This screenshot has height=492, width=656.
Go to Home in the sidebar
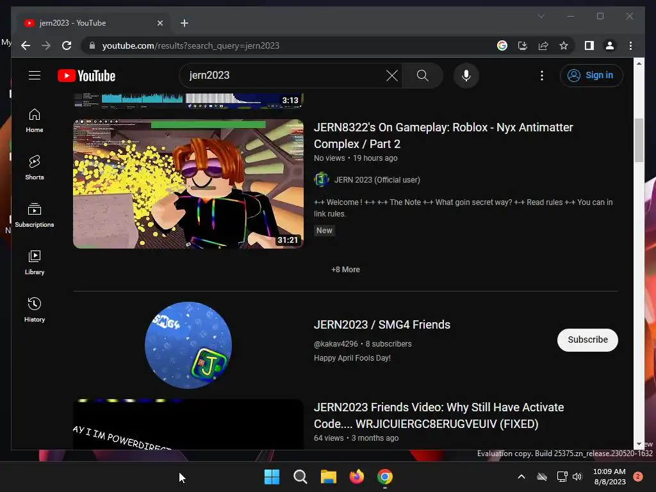(35, 120)
